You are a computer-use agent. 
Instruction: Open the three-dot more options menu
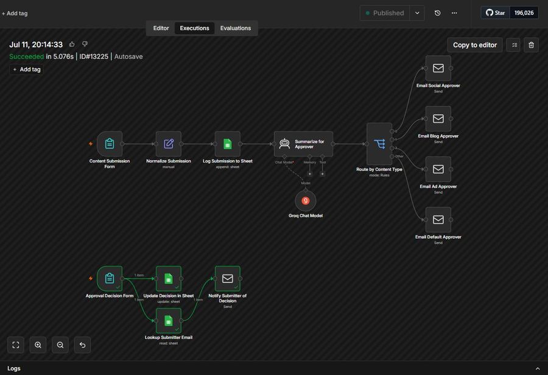[454, 13]
